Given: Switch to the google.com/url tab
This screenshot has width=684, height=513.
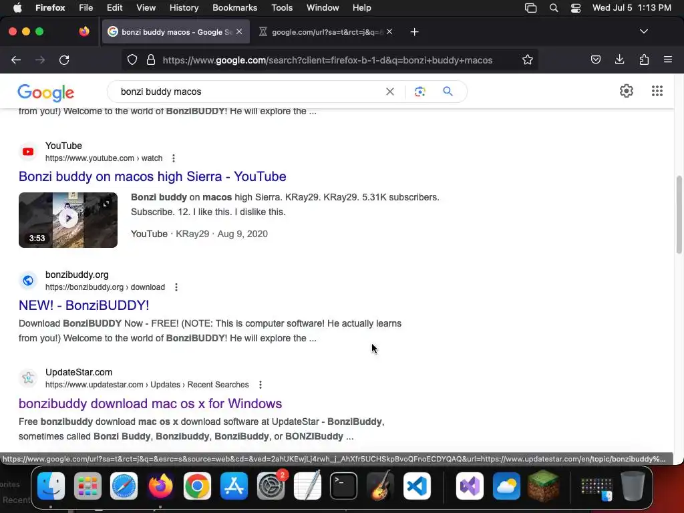Looking at the screenshot, I should 325,32.
